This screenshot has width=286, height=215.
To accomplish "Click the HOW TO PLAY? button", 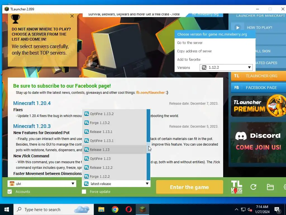I will (x=258, y=28).
